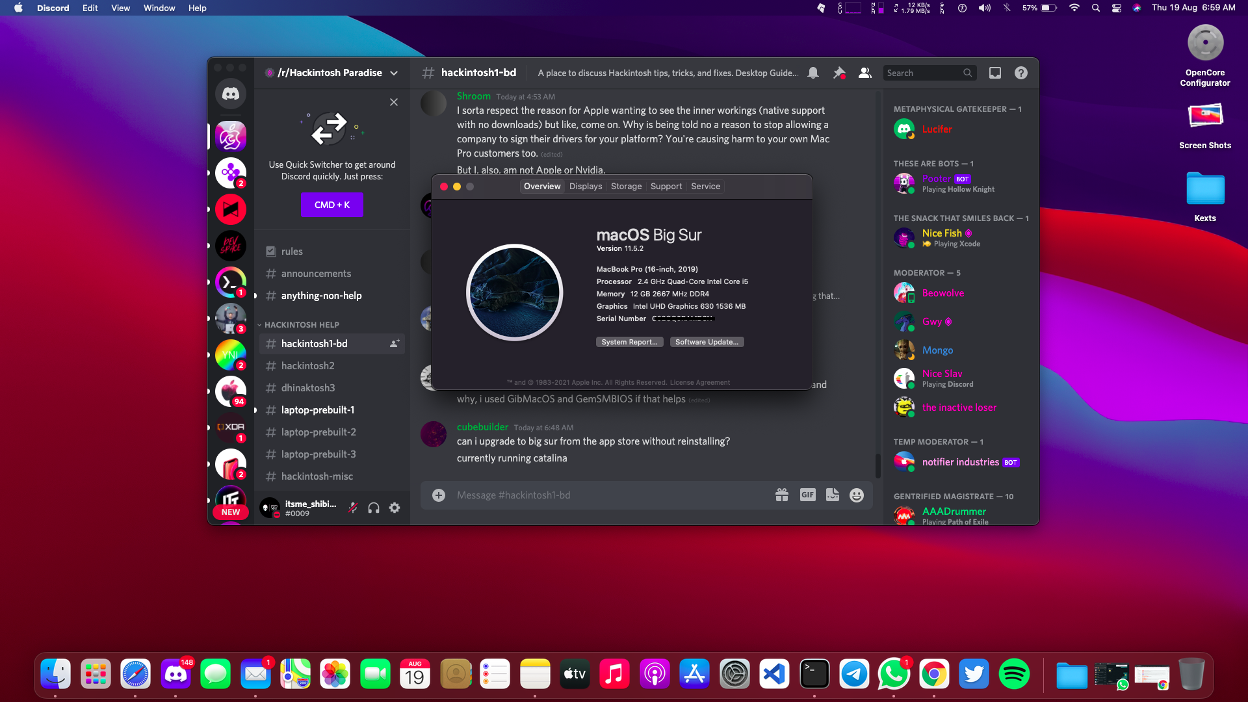Toggle member list visibility
Screen dimensions: 1248x702
point(864,73)
